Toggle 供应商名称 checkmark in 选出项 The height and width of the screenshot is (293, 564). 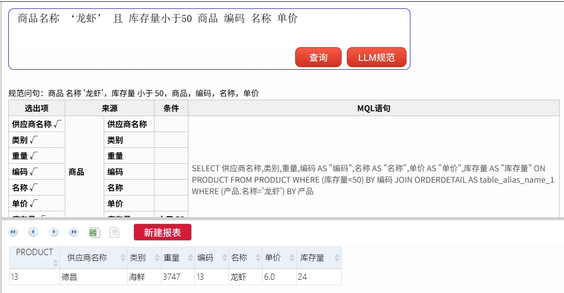57,124
